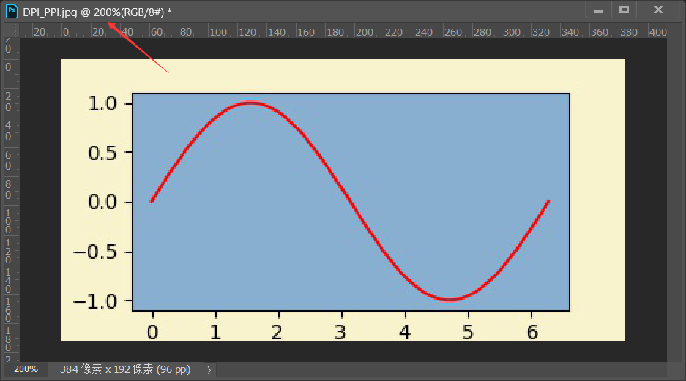Image resolution: width=686 pixels, height=381 pixels.
Task: Click the 200% zoom field in the status bar
Action: click(26, 369)
